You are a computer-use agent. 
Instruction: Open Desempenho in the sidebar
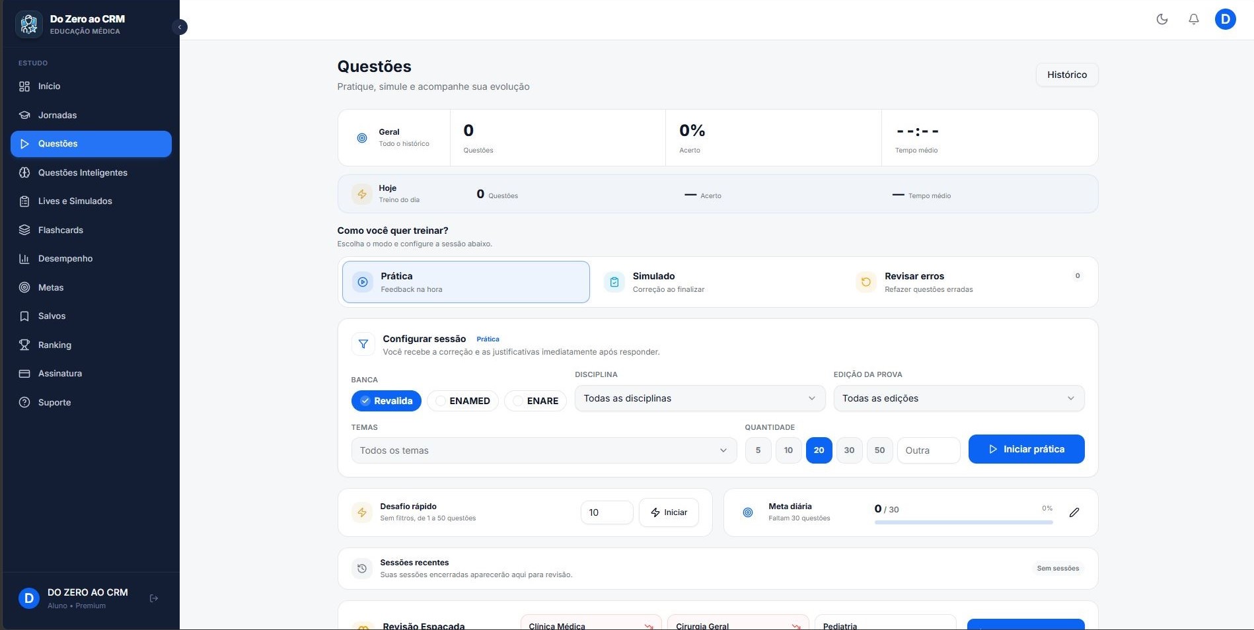pyautogui.click(x=91, y=259)
